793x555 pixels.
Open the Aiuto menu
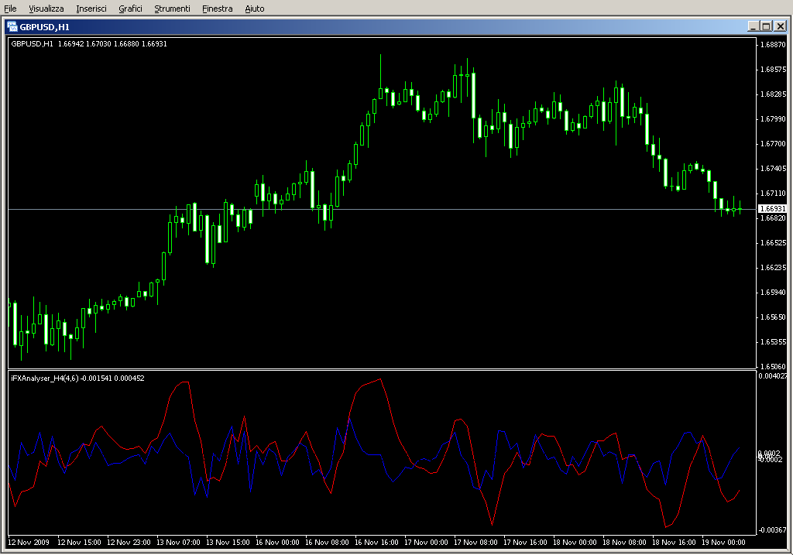coord(254,9)
